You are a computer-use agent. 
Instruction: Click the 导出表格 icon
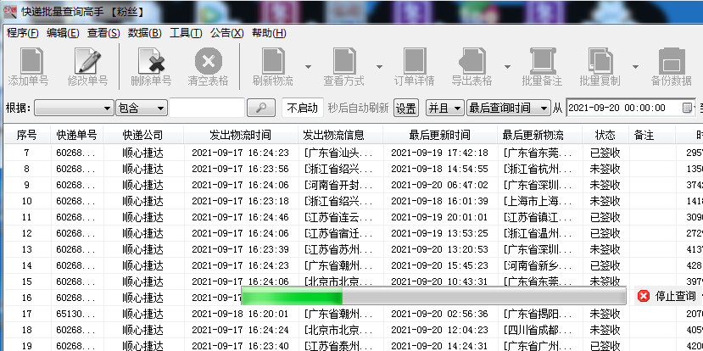pyautogui.click(x=472, y=60)
